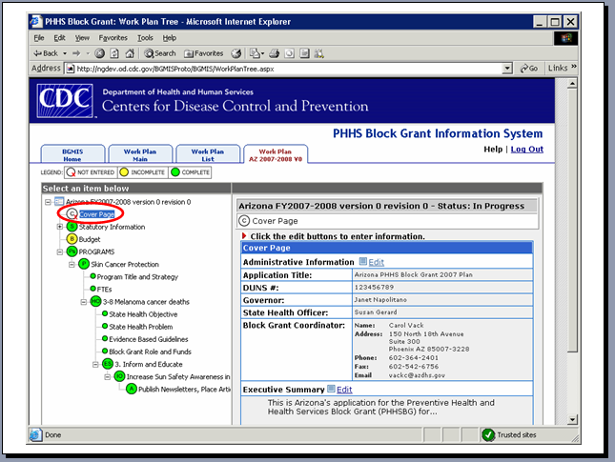Expand the Statutory Information tree node
615x462 pixels.
(x=60, y=227)
